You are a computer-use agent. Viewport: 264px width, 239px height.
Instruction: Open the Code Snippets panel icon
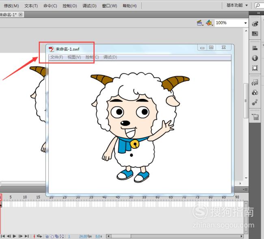coord(255,83)
